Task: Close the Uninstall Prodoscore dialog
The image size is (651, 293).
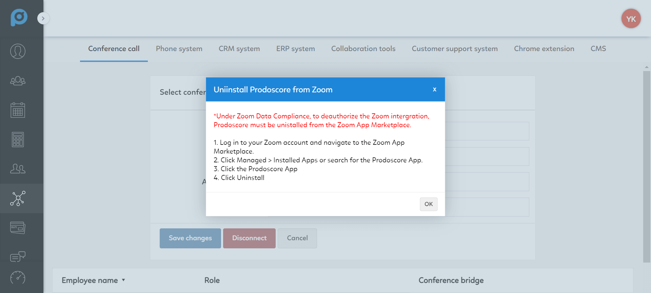Action: (x=434, y=89)
